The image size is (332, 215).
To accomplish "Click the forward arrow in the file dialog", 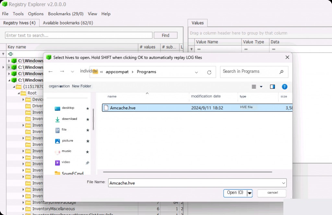I will pos(62,71).
